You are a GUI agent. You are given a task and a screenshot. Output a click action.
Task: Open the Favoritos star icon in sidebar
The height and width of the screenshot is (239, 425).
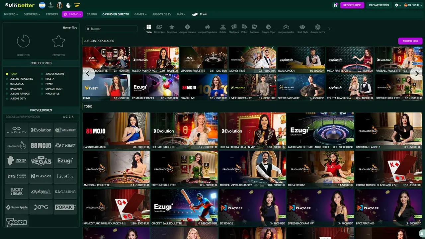click(58, 41)
